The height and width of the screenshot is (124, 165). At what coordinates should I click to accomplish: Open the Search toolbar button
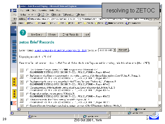pyautogui.click(x=56, y=15)
